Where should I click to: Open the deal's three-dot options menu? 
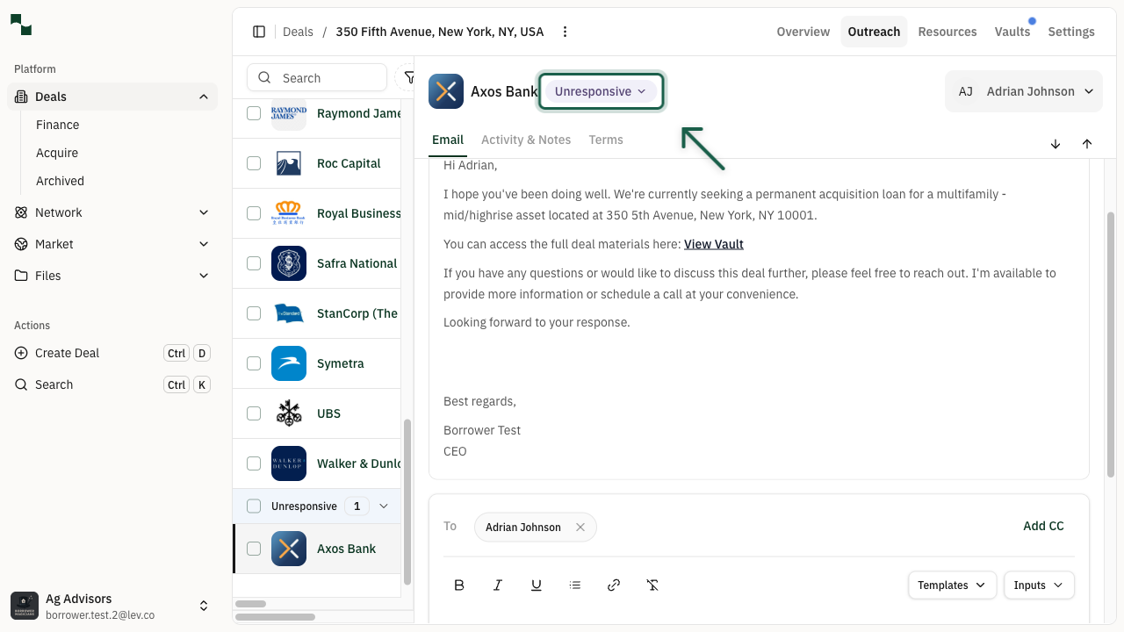click(x=566, y=32)
